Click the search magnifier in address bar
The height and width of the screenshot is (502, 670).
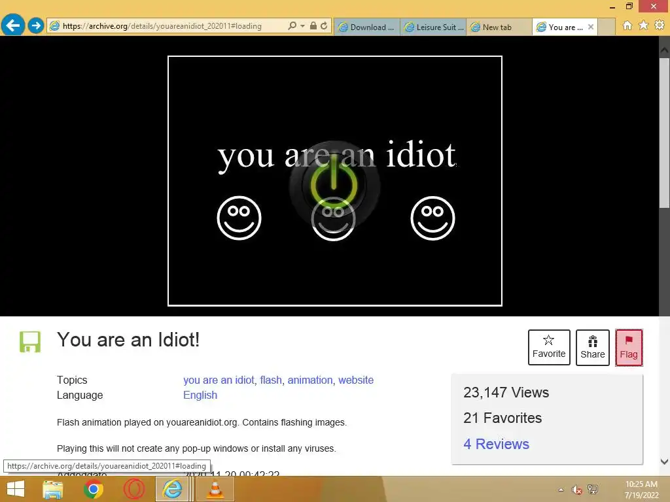tap(292, 26)
